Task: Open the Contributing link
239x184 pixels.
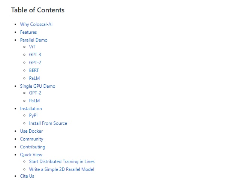Action: (33, 147)
